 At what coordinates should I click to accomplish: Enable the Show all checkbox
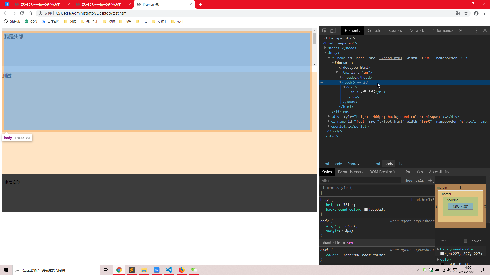click(x=465, y=241)
